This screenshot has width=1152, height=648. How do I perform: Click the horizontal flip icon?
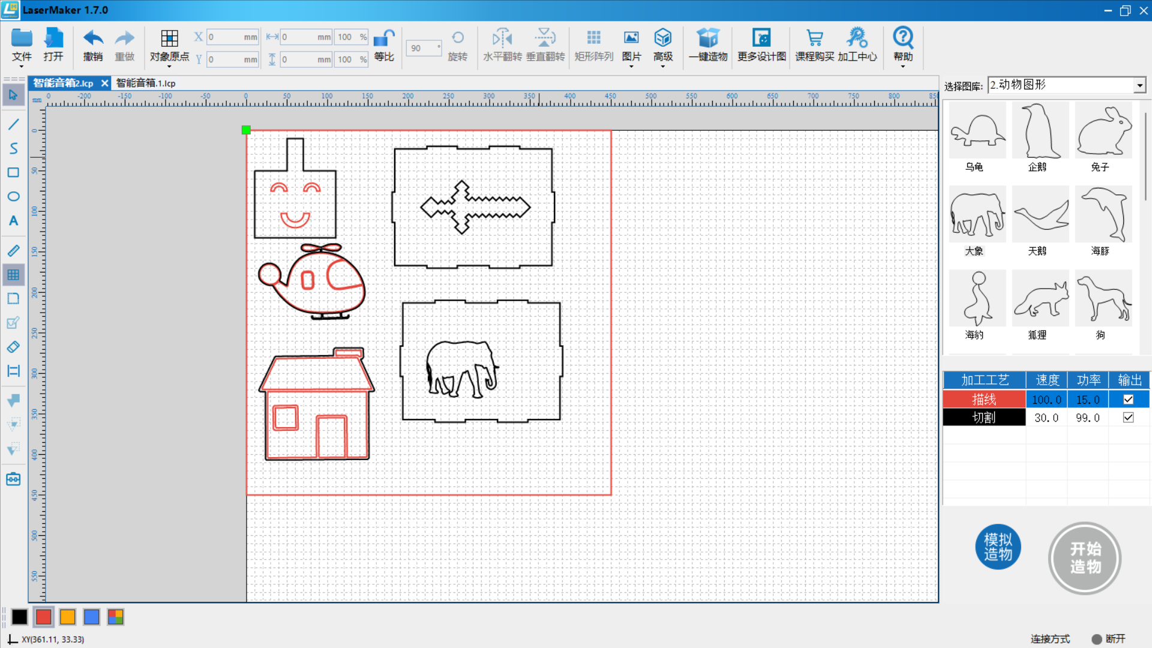tap(502, 38)
